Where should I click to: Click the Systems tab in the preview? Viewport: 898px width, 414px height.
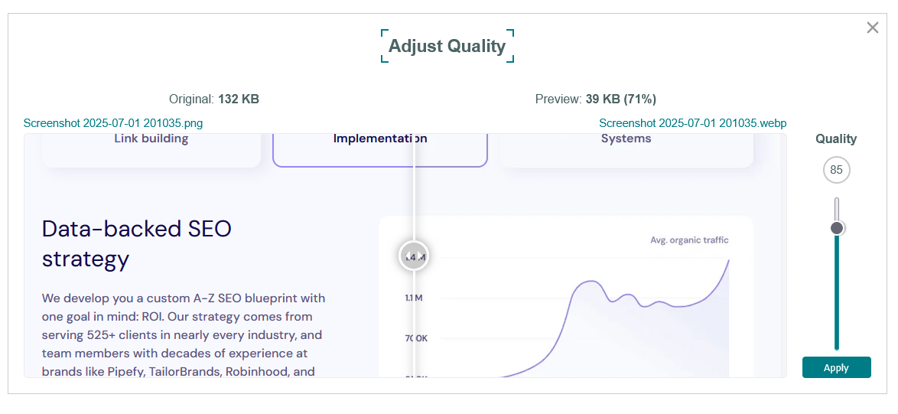pos(626,150)
